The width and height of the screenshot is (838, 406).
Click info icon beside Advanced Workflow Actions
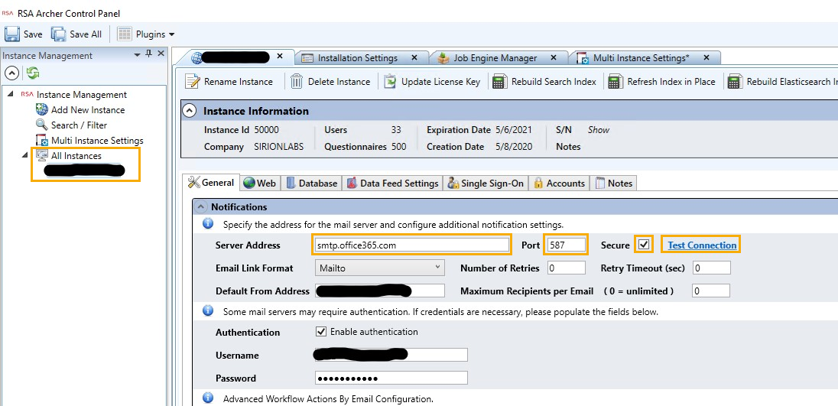(208, 398)
